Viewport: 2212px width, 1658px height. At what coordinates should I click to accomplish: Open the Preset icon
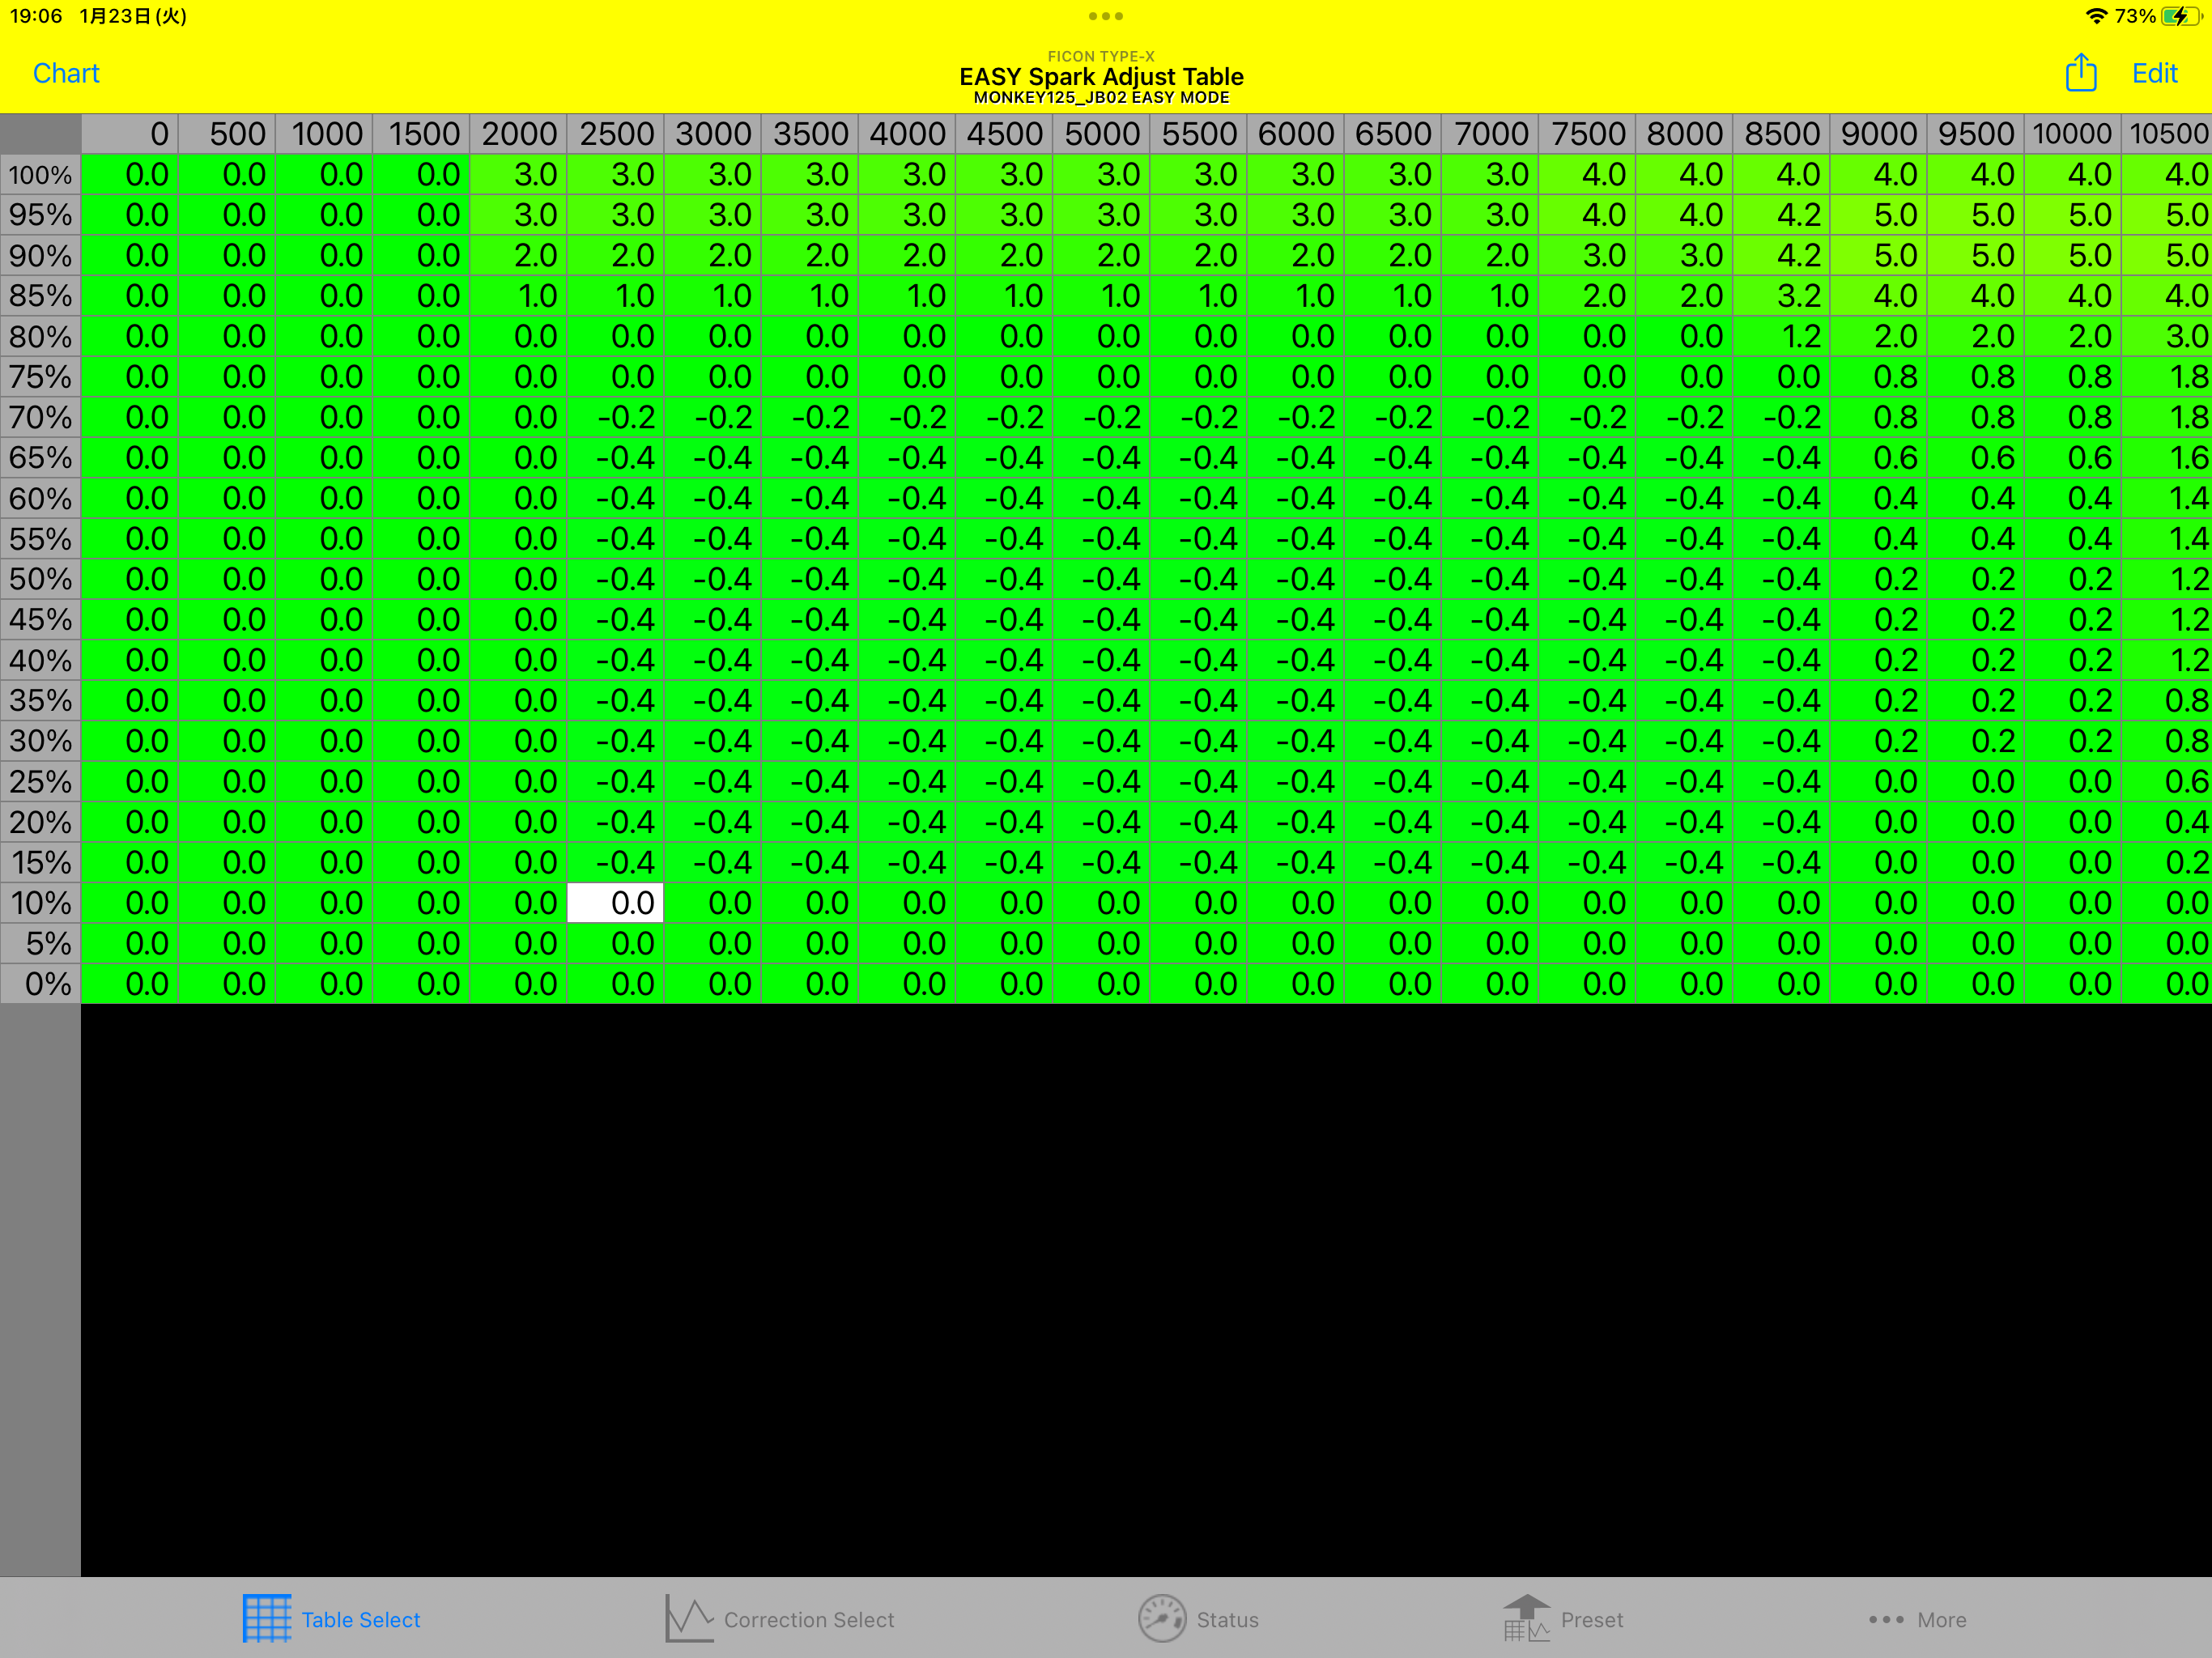1526,1618
